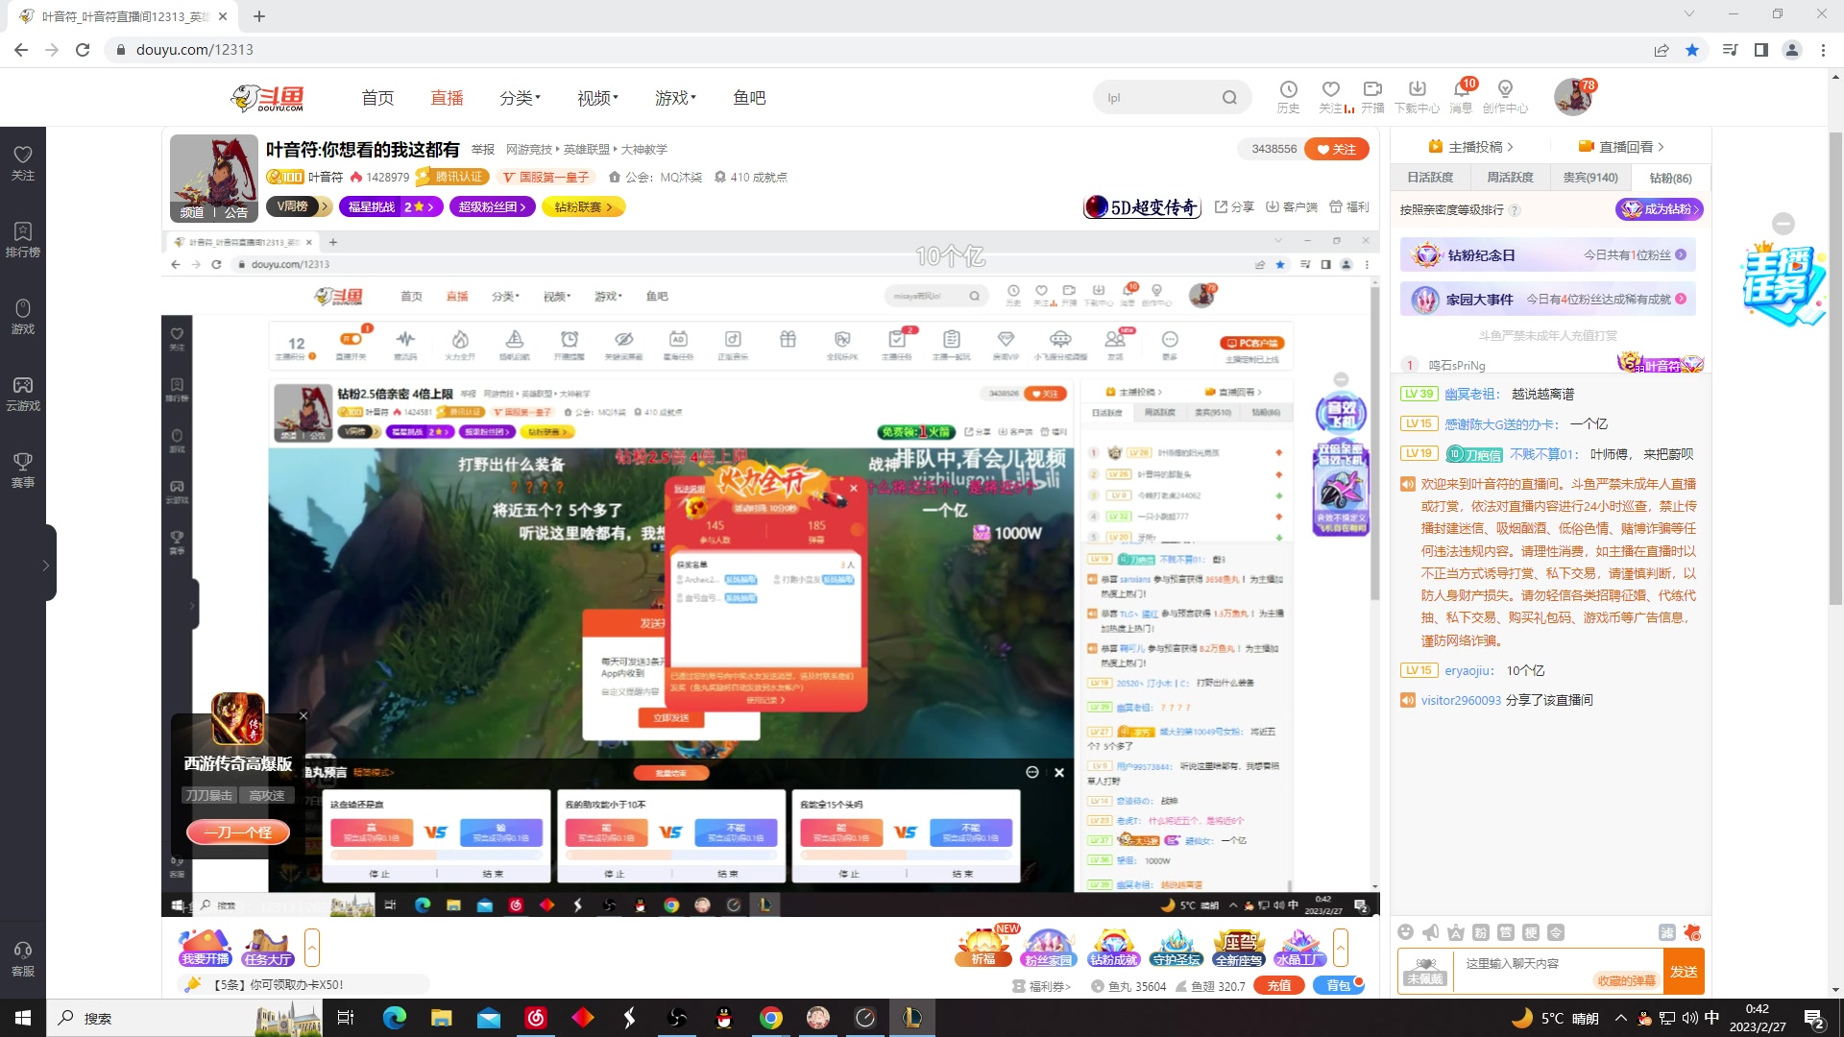The height and width of the screenshot is (1037, 1844).
Task: Click the emoji smiley icon in chat toolbar
Action: (1406, 932)
